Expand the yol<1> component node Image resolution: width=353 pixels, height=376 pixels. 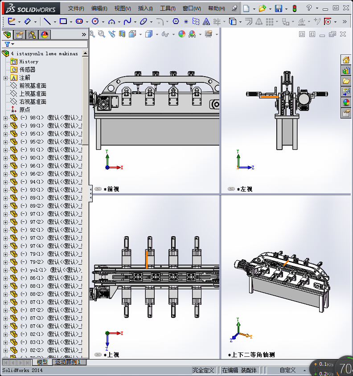click(5, 270)
